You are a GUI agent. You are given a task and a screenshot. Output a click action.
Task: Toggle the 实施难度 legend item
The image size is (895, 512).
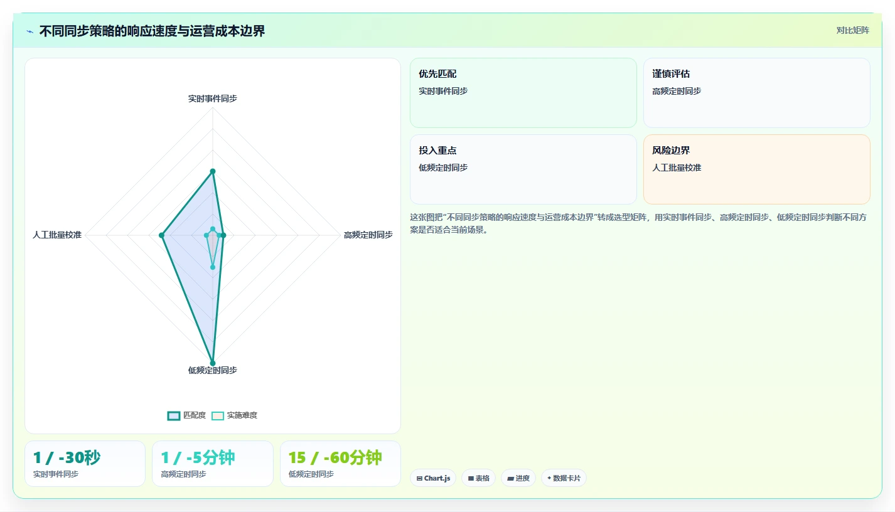click(234, 415)
